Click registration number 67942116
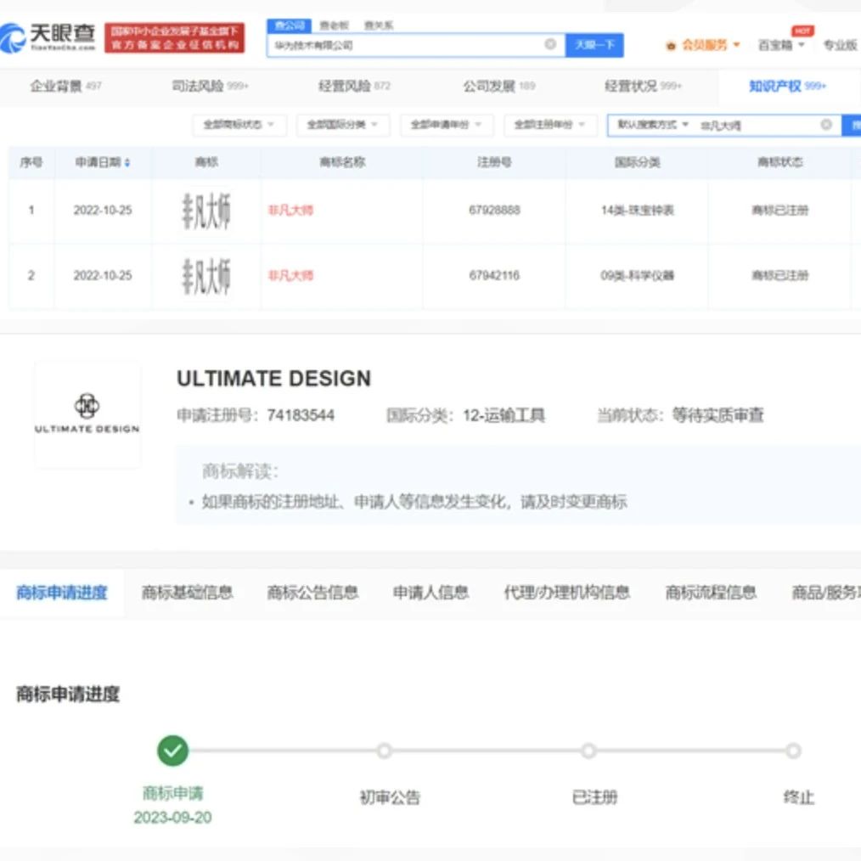The image size is (861, 861). click(494, 276)
